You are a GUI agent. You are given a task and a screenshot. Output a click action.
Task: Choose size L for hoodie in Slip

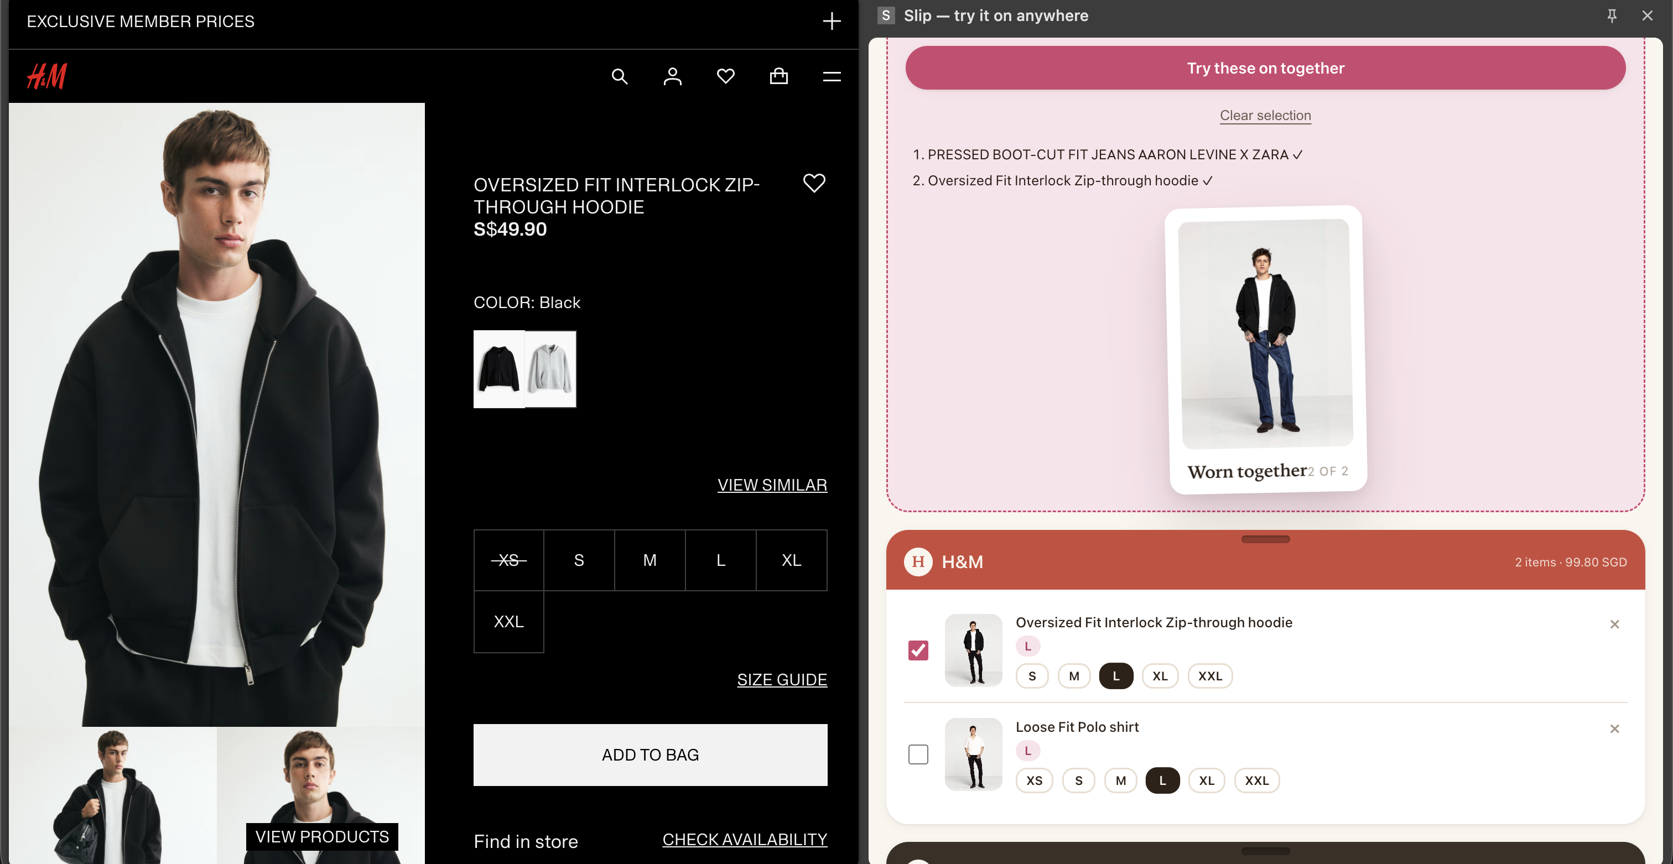pos(1116,676)
